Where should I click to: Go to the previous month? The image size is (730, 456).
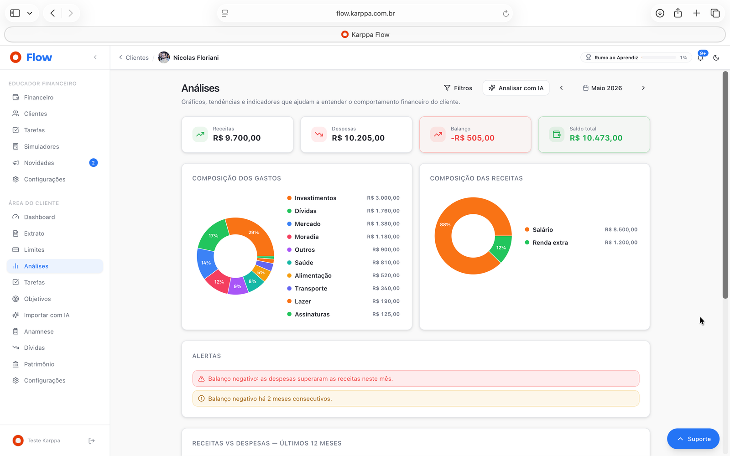[x=562, y=88]
